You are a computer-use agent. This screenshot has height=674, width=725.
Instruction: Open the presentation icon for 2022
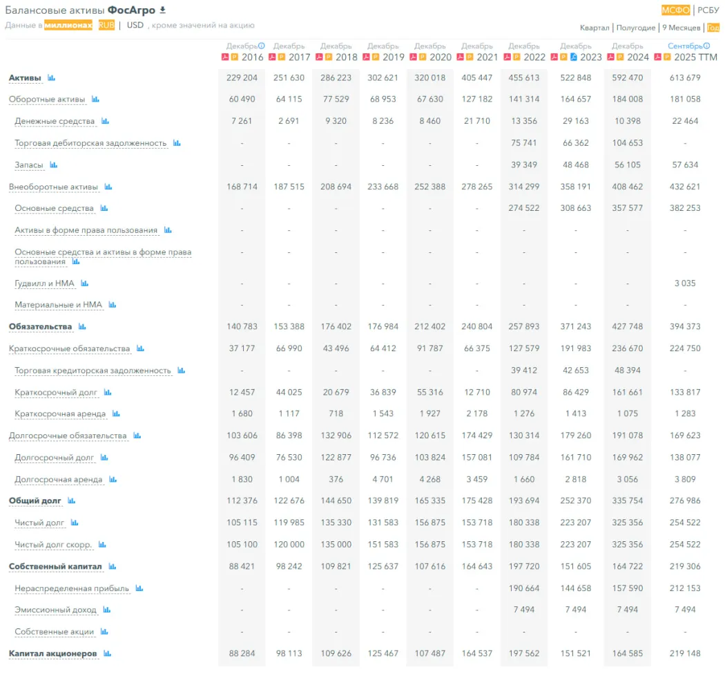(516, 57)
